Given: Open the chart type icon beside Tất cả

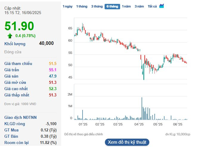Looking at the screenshot, I should 162,6.
